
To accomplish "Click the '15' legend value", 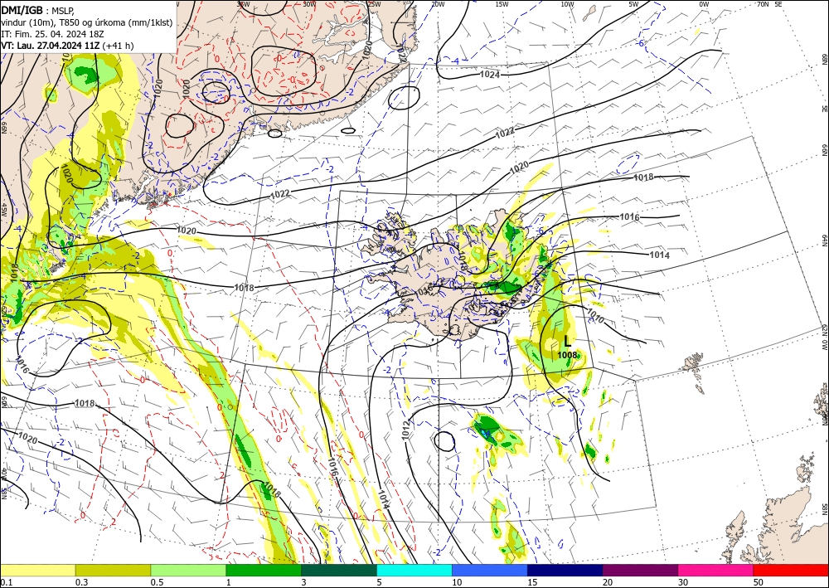I will (532, 582).
